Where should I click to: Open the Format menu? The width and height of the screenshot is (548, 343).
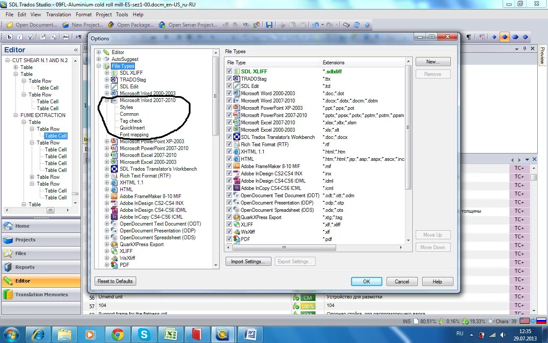84,14
